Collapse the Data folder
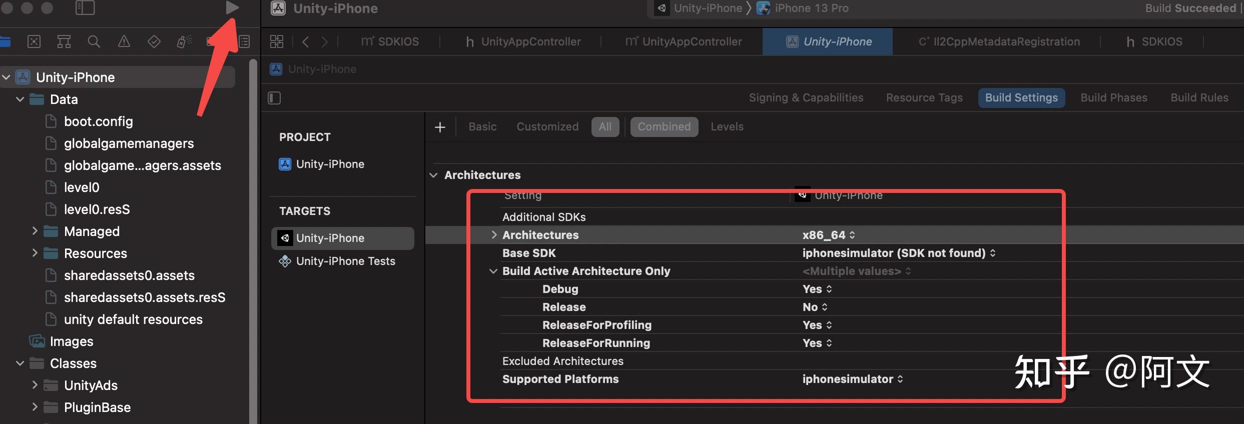Viewport: 1244px width, 424px height. 20,99
